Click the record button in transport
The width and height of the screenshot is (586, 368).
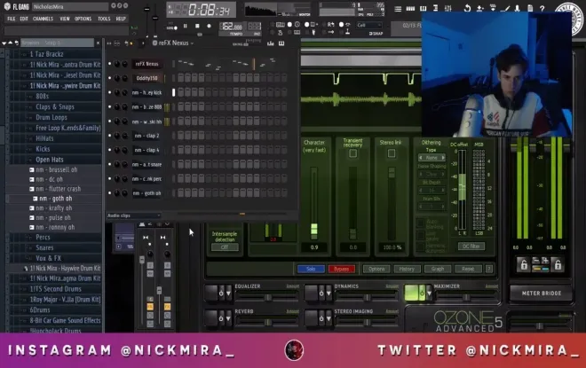pyautogui.click(x=209, y=26)
